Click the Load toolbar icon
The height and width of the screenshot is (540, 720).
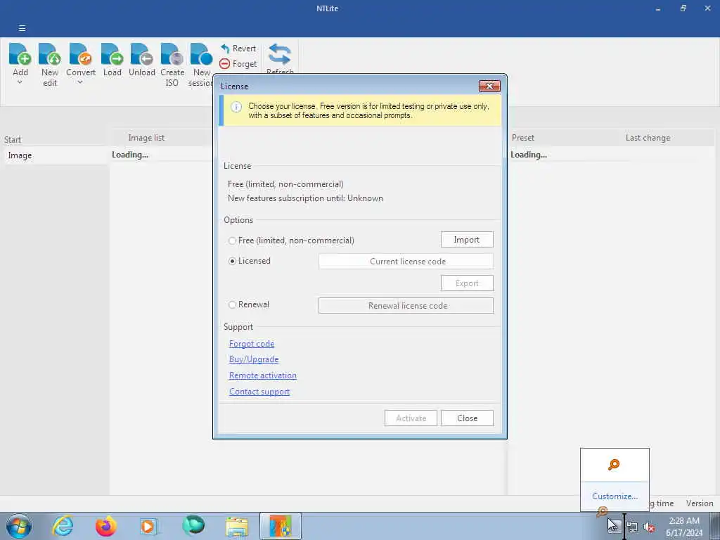[x=112, y=54]
